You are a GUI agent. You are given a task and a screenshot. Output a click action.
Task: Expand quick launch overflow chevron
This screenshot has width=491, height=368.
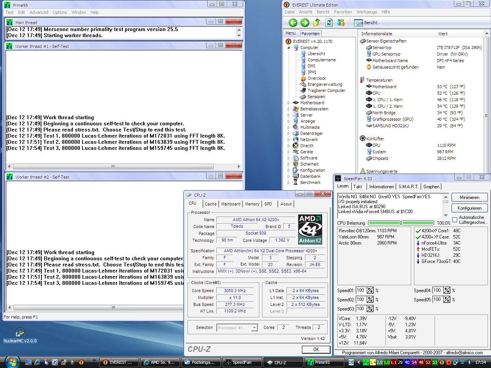coord(94,361)
